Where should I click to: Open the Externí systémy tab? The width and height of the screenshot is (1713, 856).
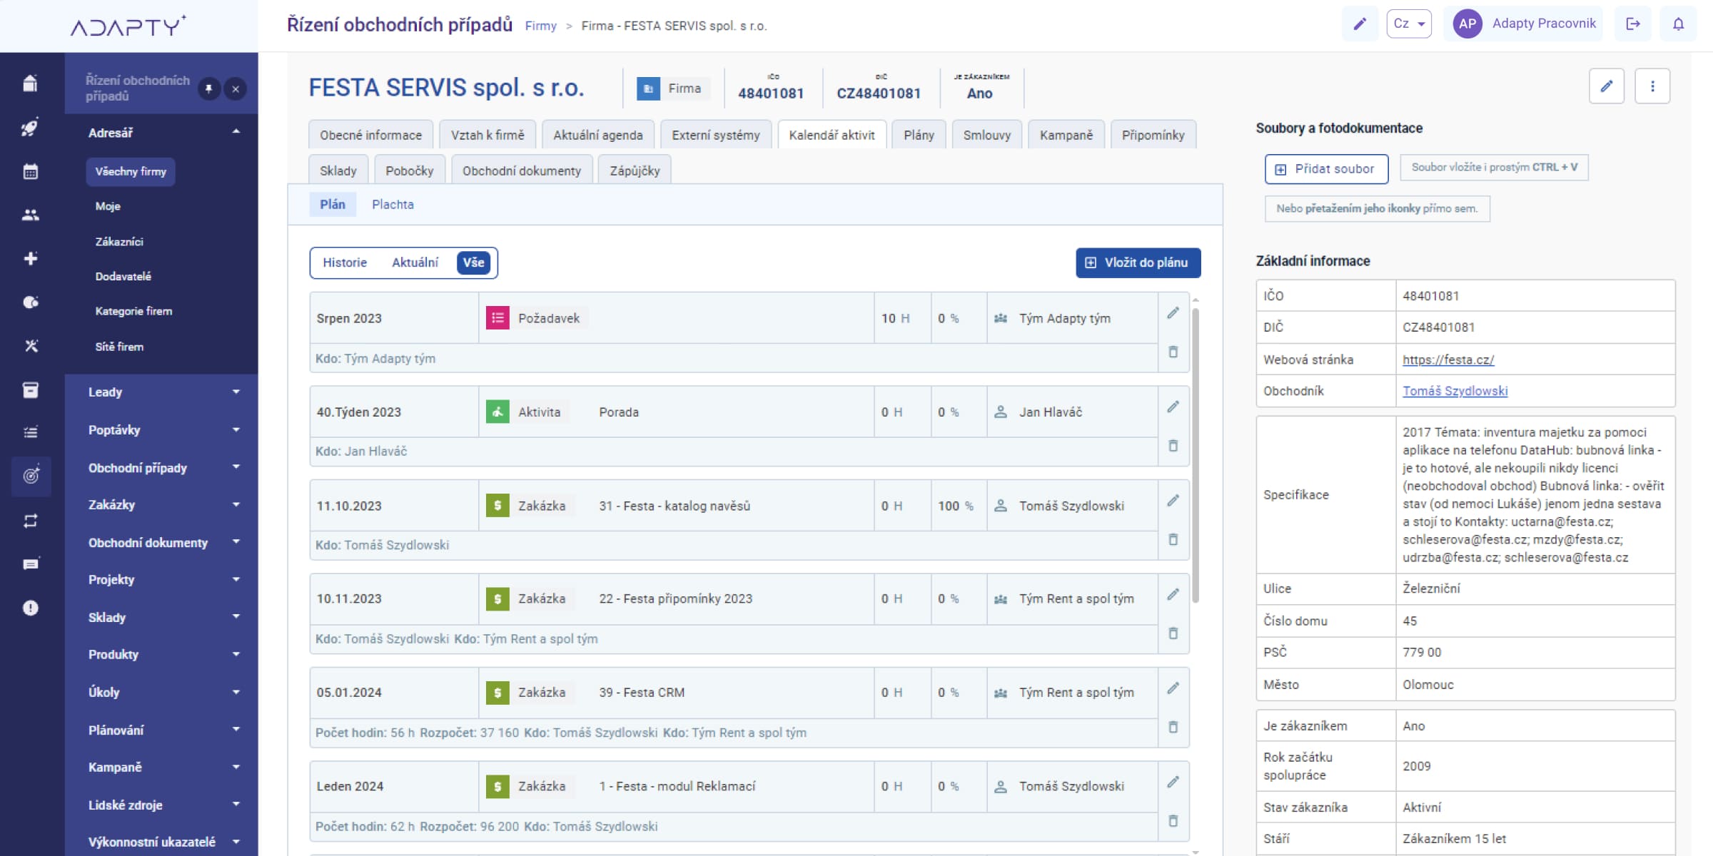click(716, 135)
